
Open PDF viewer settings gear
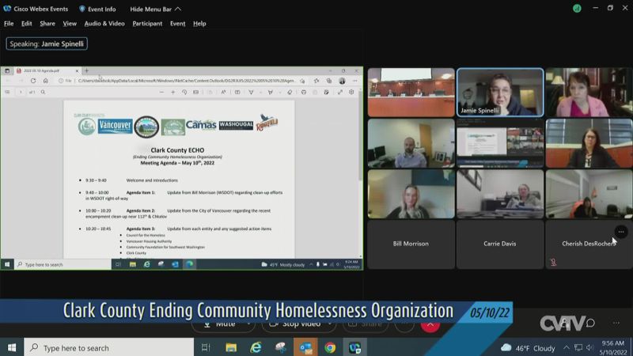click(351, 93)
